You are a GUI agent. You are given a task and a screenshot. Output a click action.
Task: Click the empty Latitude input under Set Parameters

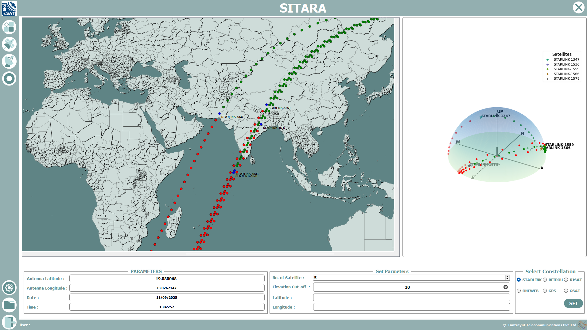point(411,298)
